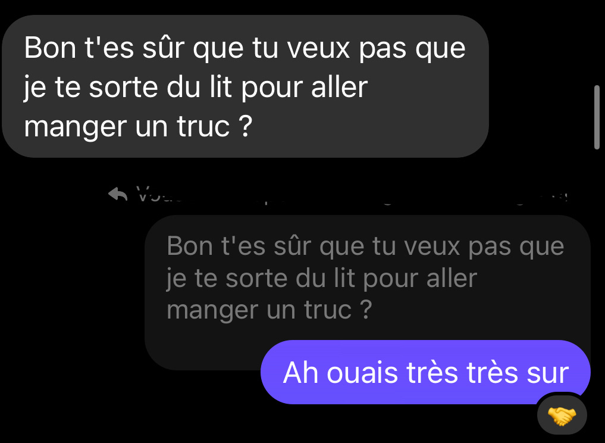Click "manger un truc ?" in the quoted preview
605x443 pixels.
tap(269, 310)
